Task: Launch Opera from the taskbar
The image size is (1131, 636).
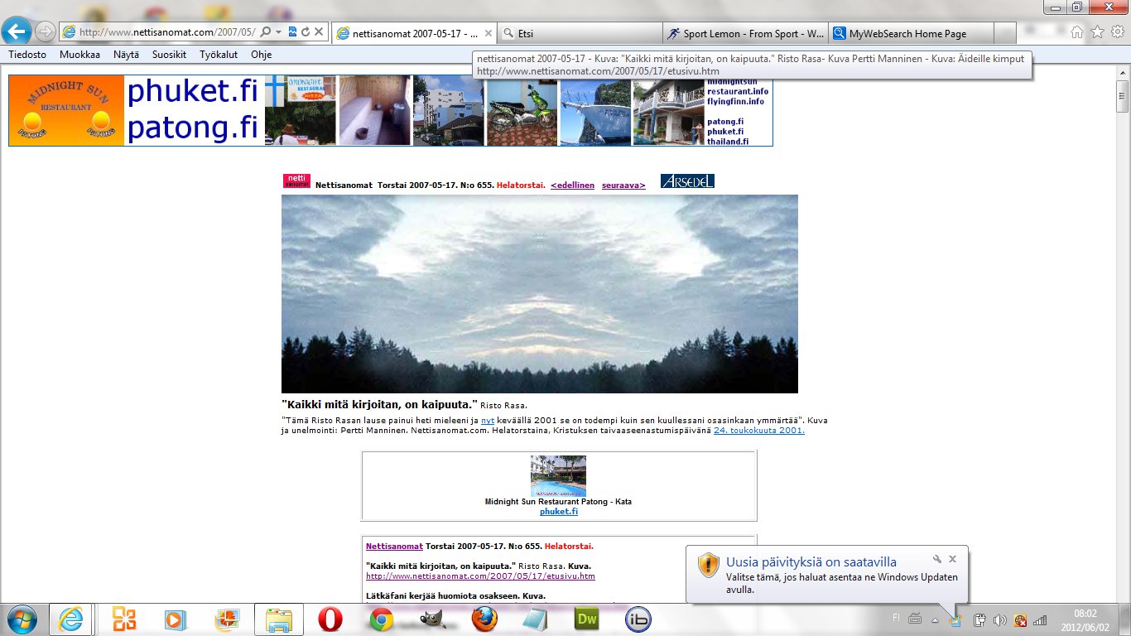Action: point(330,619)
